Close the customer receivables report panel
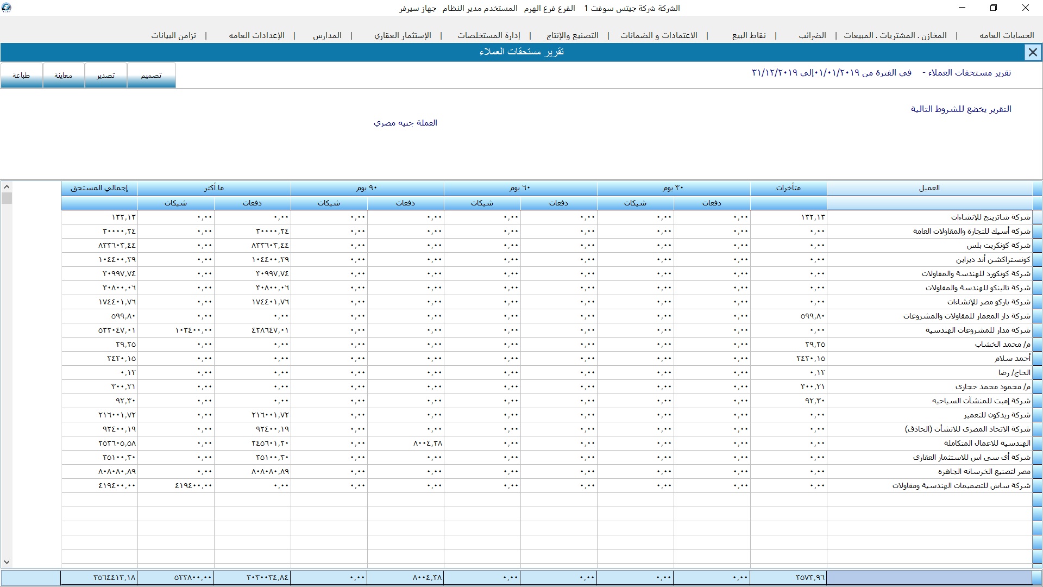Image resolution: width=1043 pixels, height=587 pixels. click(x=1033, y=52)
